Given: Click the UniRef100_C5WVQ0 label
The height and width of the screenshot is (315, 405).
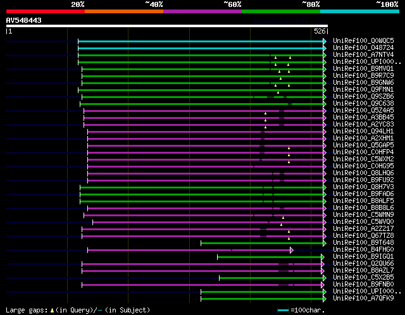Looking at the screenshot, I should pos(363,222).
